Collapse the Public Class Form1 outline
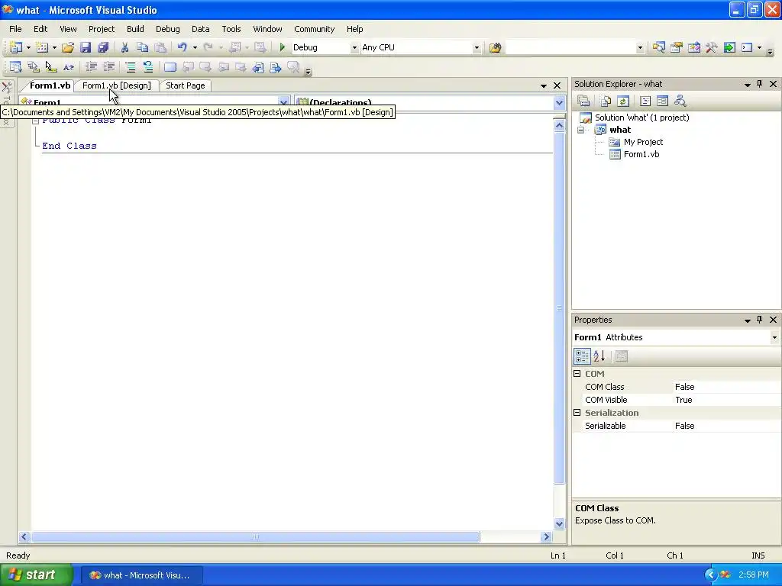The height and width of the screenshot is (586, 782). [35, 120]
